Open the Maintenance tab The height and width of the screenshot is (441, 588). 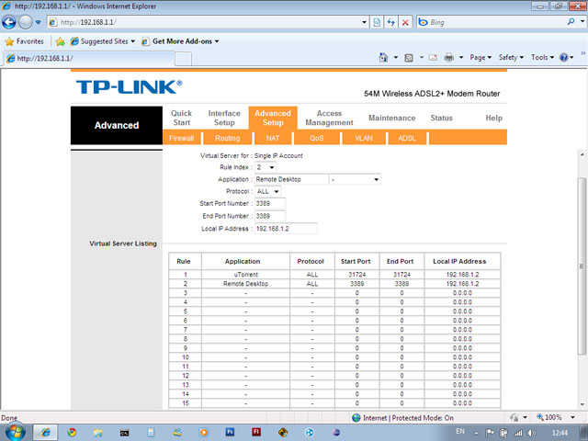pyautogui.click(x=392, y=118)
